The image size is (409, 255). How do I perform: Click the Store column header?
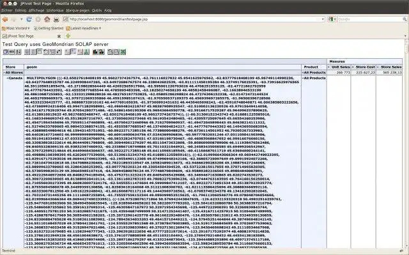[13, 67]
